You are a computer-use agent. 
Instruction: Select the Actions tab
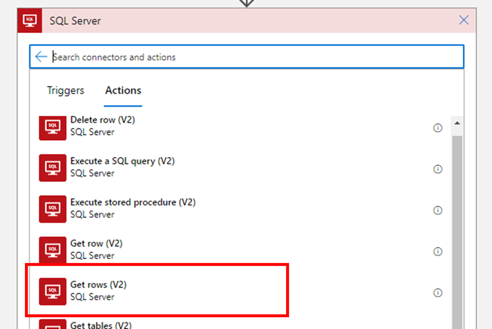click(x=123, y=90)
